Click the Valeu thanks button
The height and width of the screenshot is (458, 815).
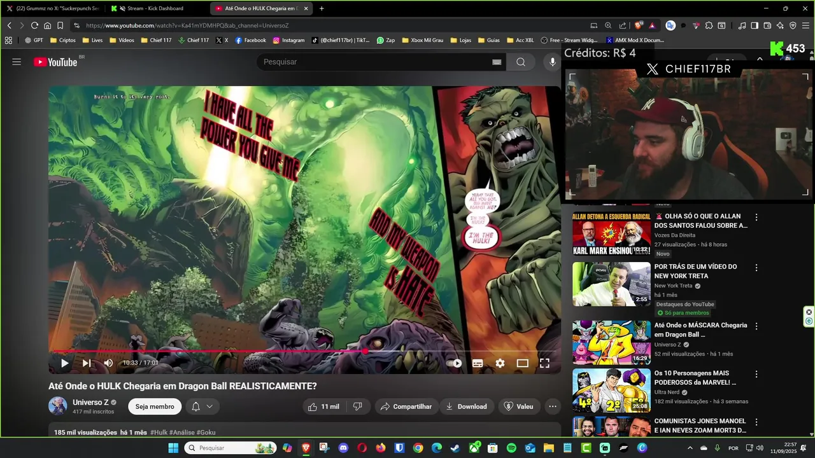(519, 406)
